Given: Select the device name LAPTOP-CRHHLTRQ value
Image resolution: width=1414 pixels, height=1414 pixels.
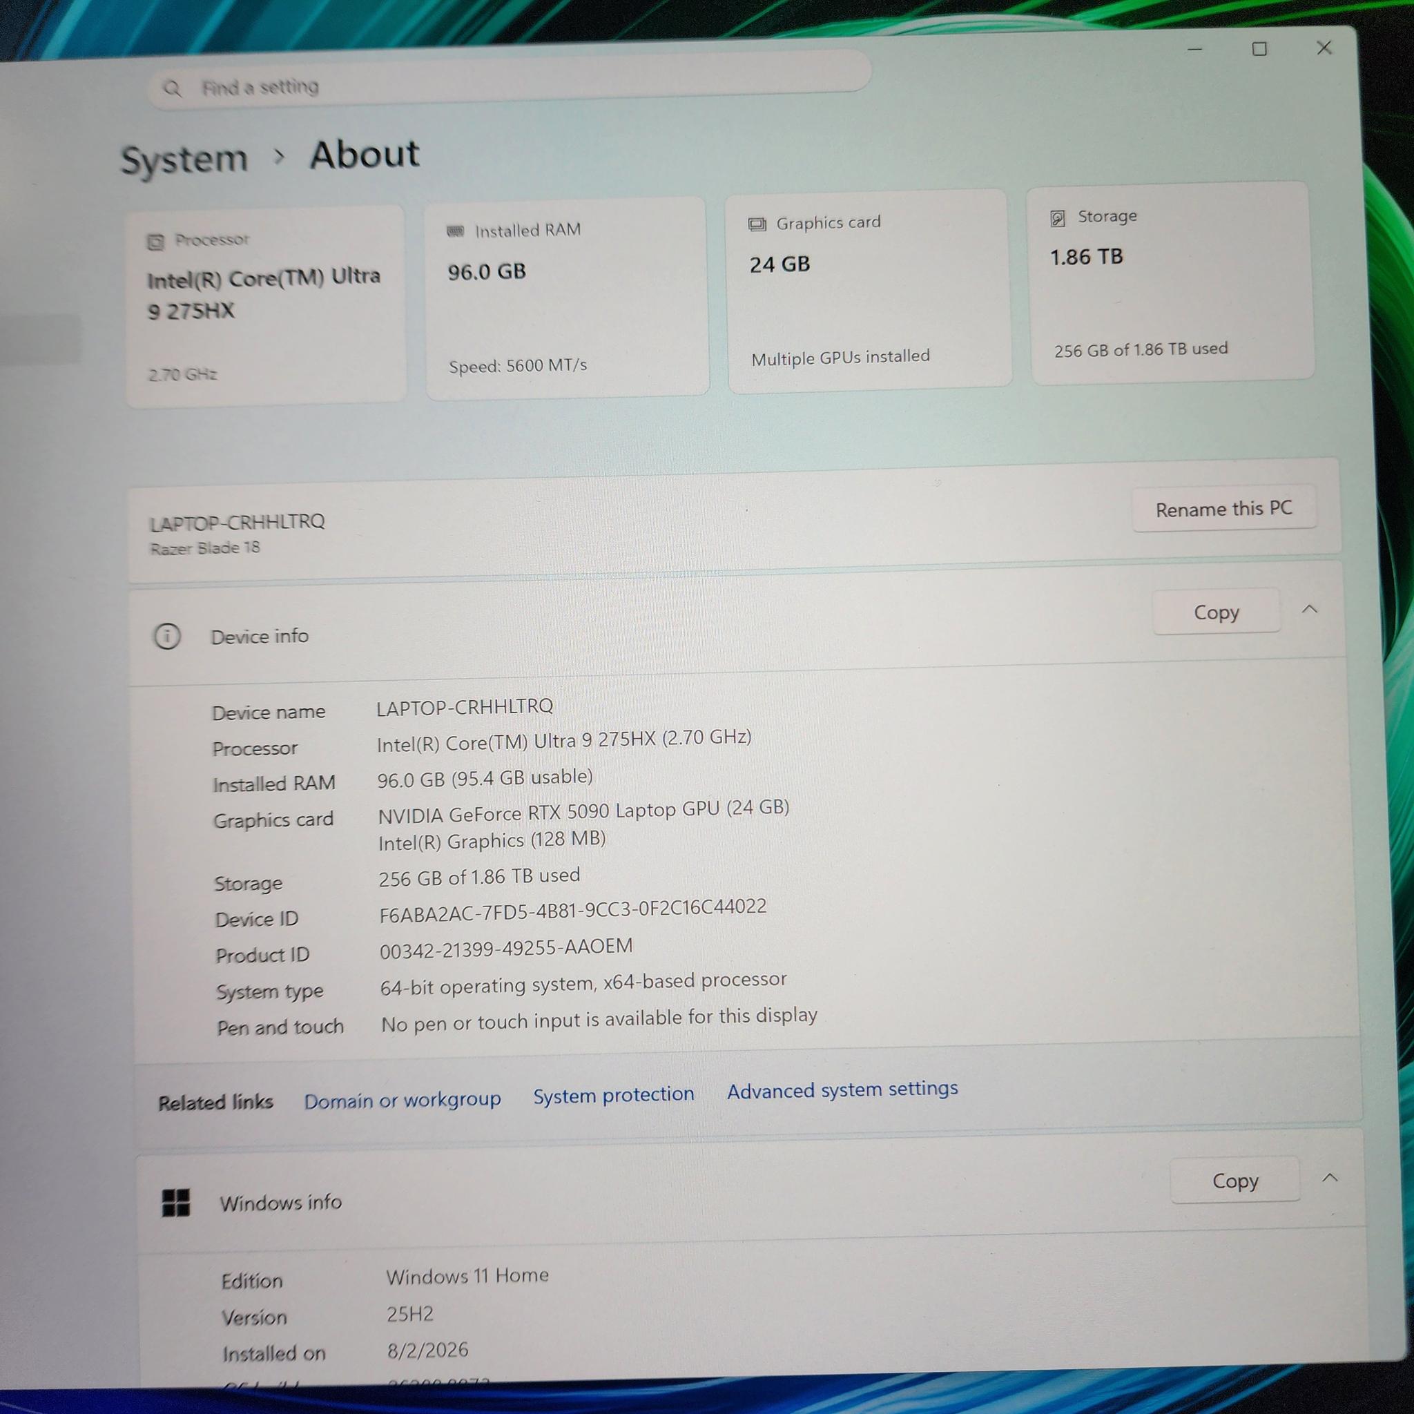Looking at the screenshot, I should (x=465, y=707).
